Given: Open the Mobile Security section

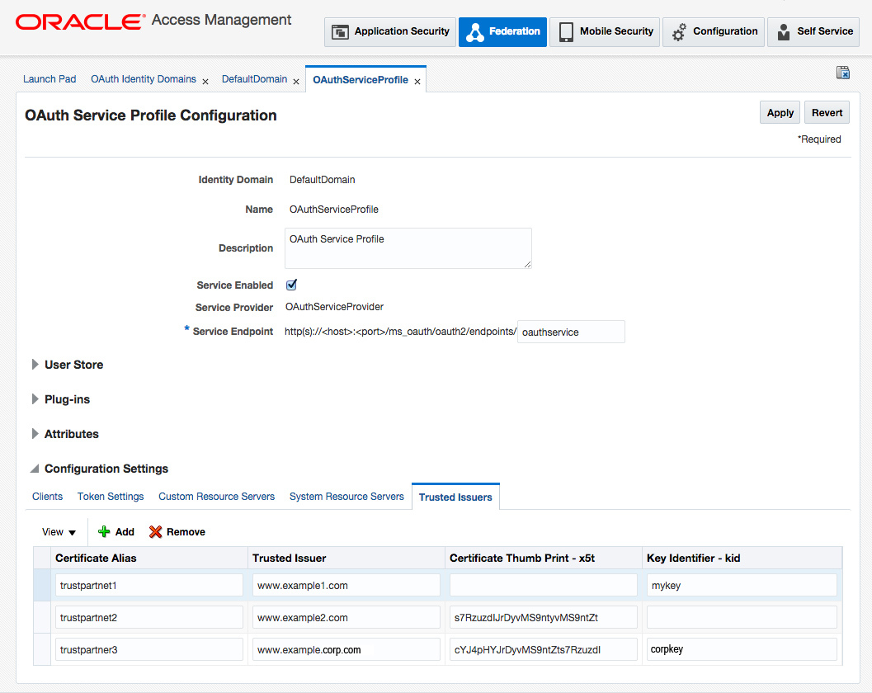Looking at the screenshot, I should (x=605, y=31).
